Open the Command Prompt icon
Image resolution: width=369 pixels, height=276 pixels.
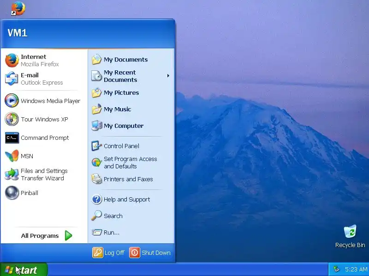[12, 138]
